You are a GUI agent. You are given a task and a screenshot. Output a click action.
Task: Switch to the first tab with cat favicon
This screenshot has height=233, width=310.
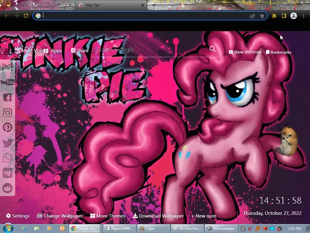(x=37, y=5)
